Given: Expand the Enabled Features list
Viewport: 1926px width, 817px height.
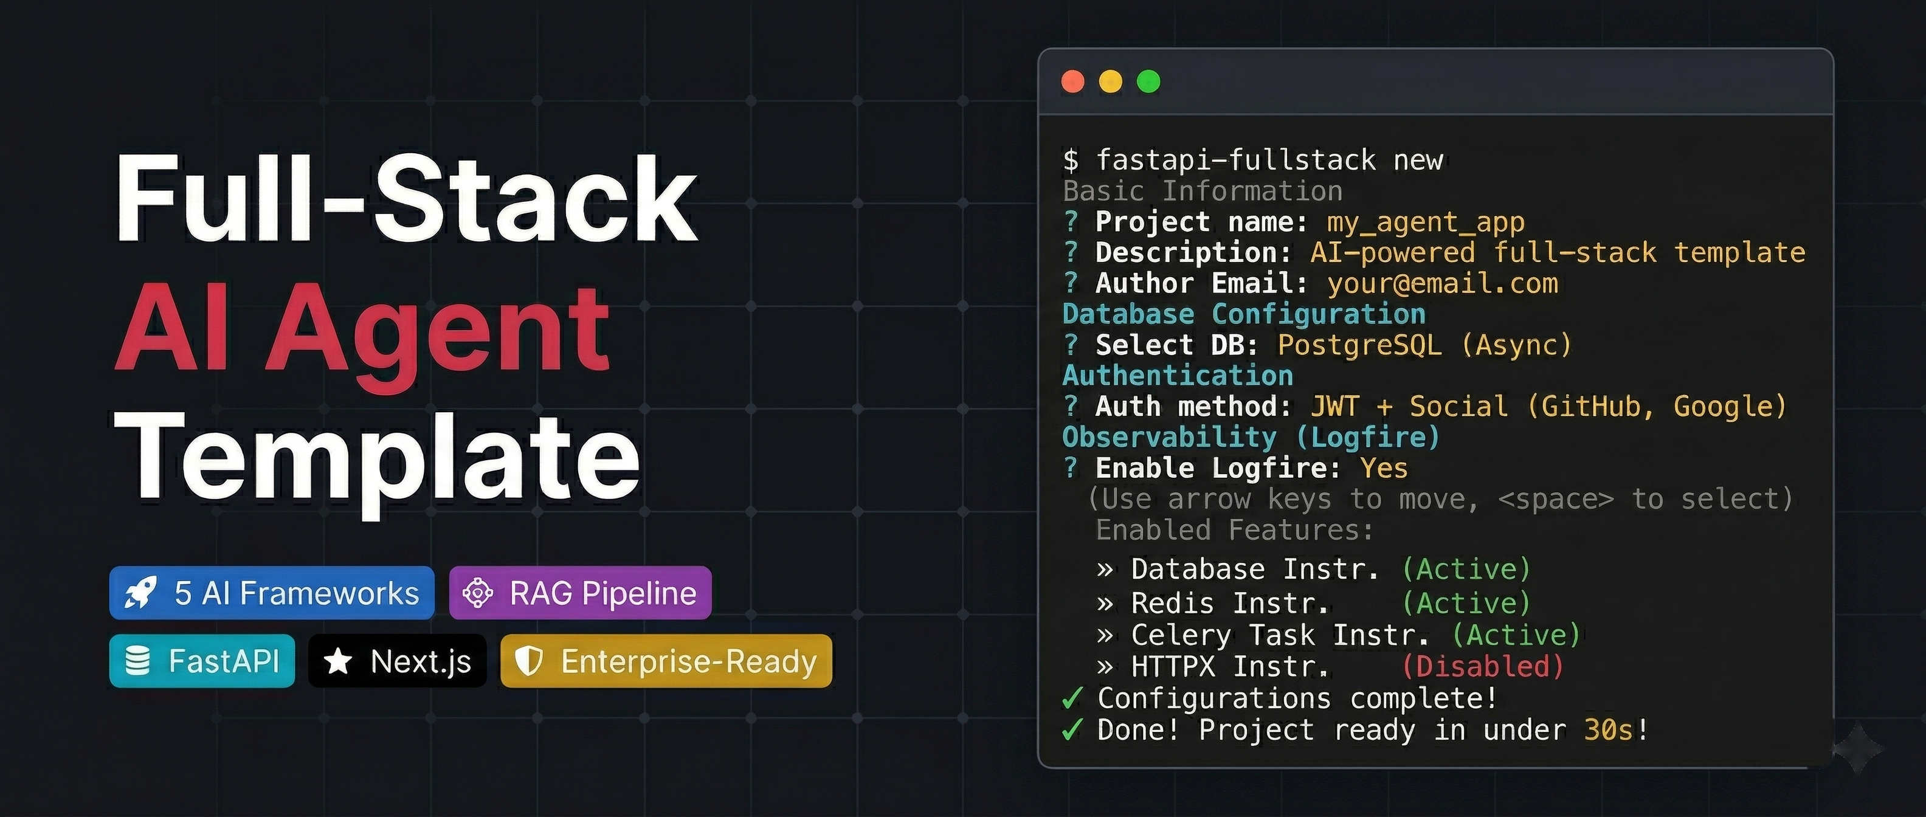Looking at the screenshot, I should tap(1234, 529).
